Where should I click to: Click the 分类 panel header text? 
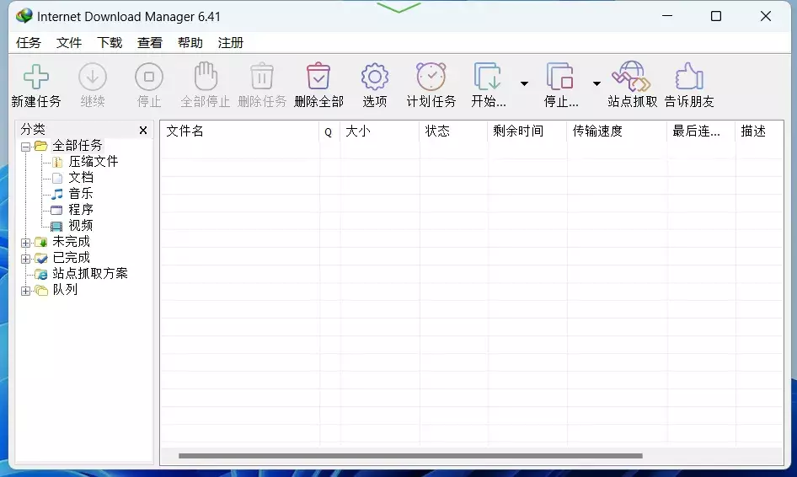point(33,130)
